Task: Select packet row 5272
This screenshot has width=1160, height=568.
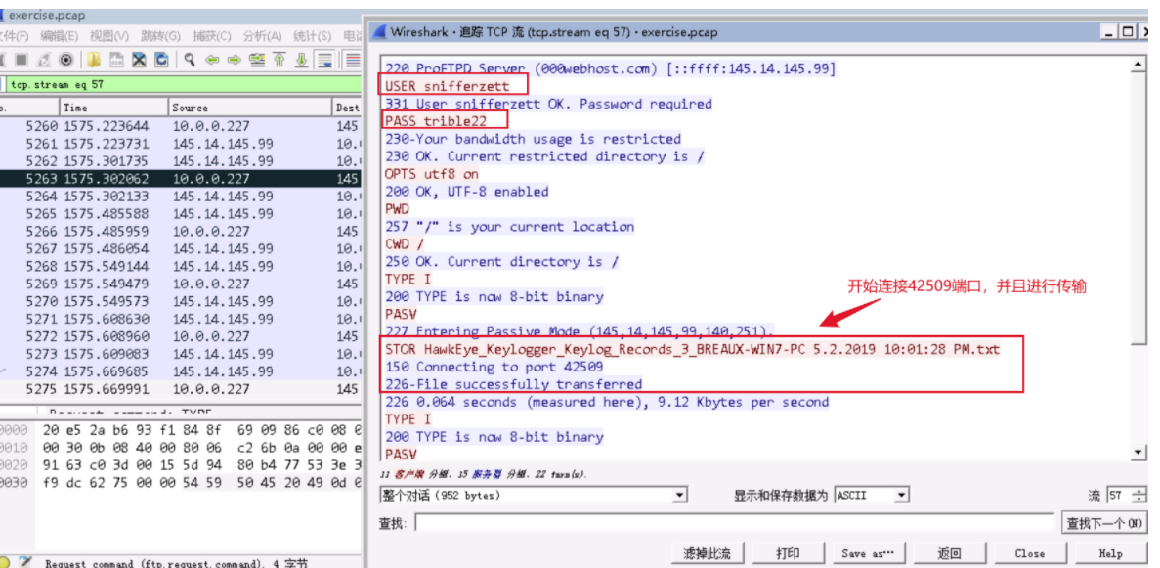Action: (181, 336)
